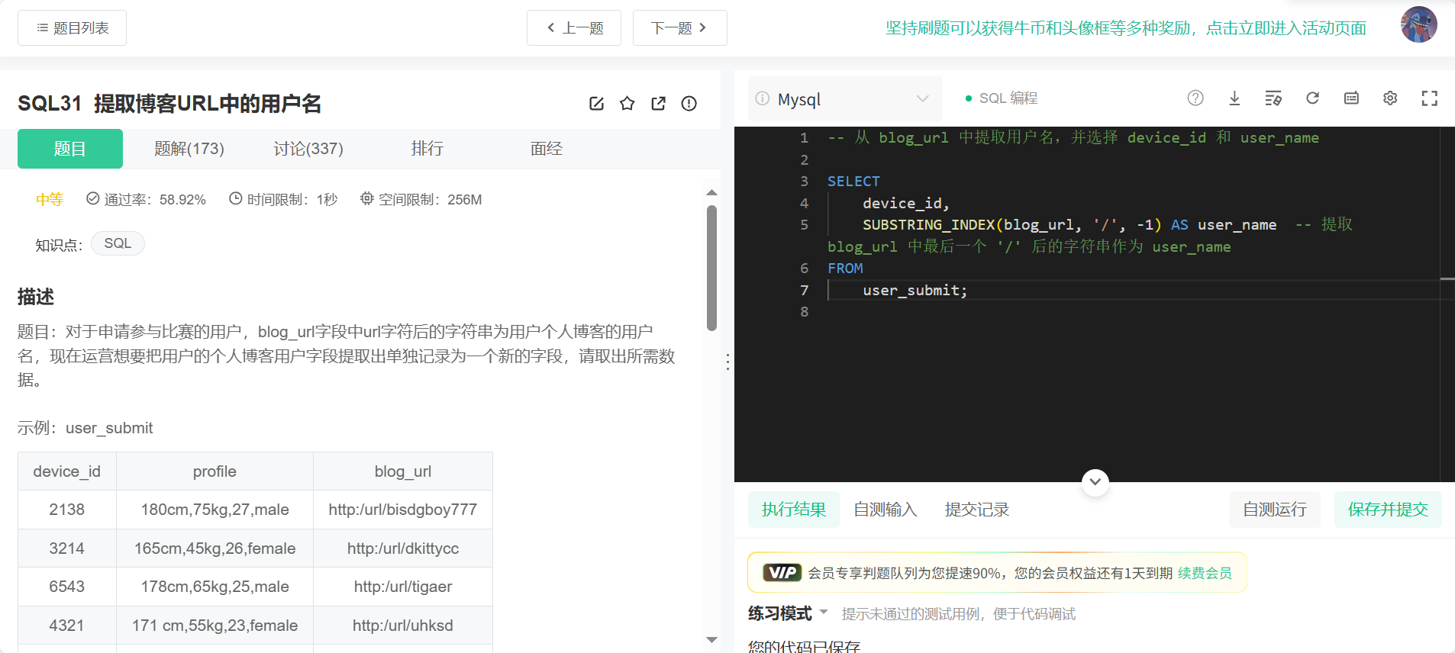
Task: Go to next problem 下一题
Action: (679, 28)
